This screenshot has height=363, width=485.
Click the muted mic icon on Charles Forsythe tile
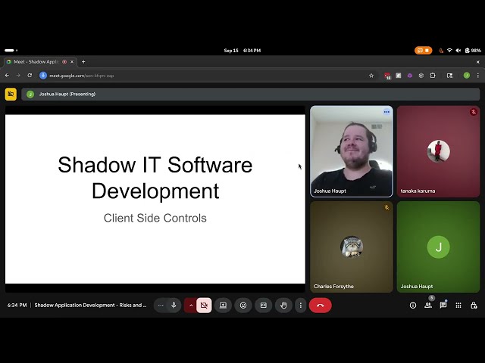(386, 207)
